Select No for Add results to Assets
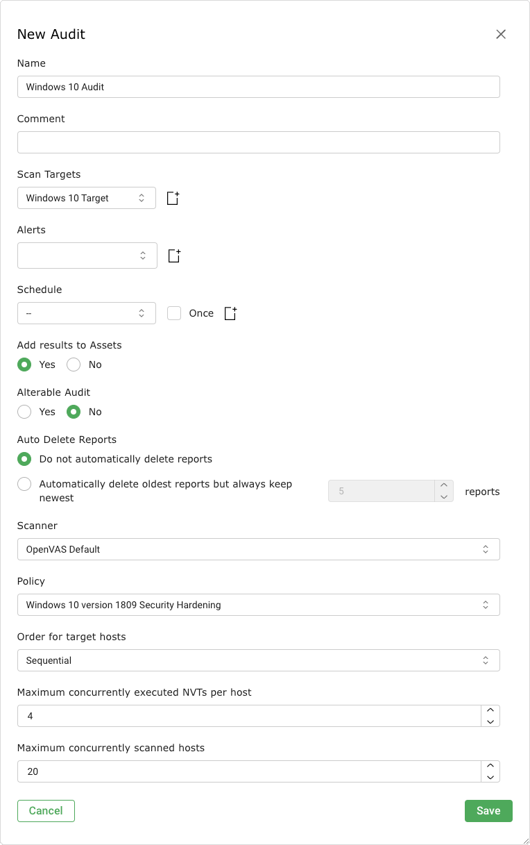530x845 pixels. (x=74, y=365)
